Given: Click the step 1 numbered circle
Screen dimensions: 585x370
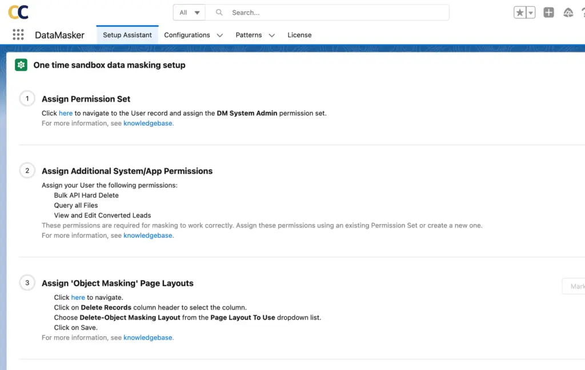Looking at the screenshot, I should (27, 98).
